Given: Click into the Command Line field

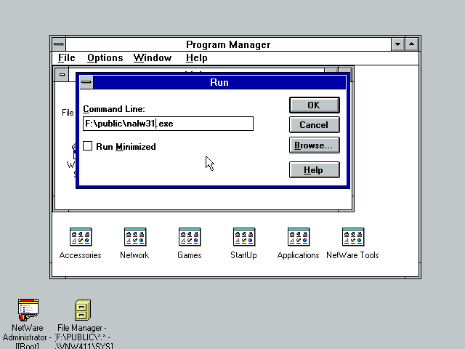Looking at the screenshot, I should tap(168, 124).
